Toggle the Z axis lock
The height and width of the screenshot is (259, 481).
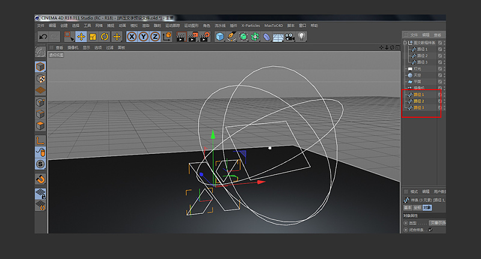(x=155, y=37)
